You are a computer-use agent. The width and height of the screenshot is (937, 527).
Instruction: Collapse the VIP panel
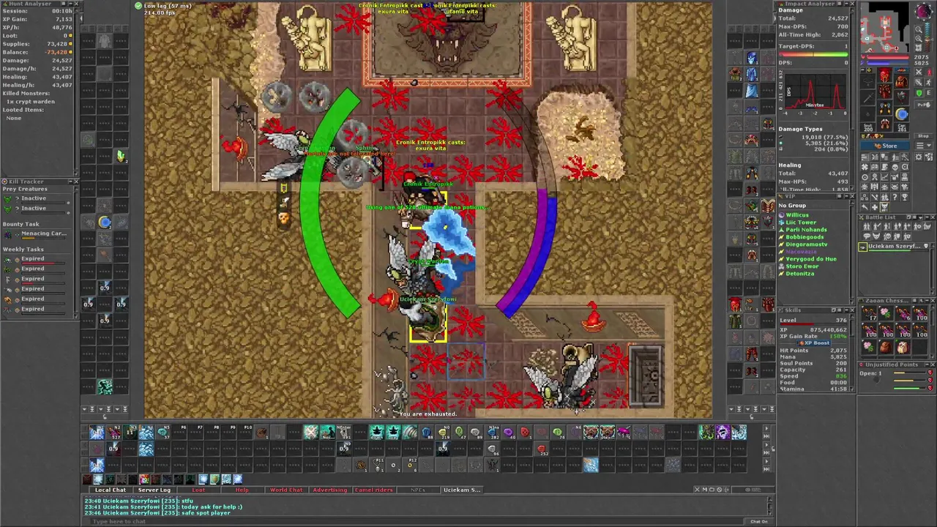tap(847, 196)
